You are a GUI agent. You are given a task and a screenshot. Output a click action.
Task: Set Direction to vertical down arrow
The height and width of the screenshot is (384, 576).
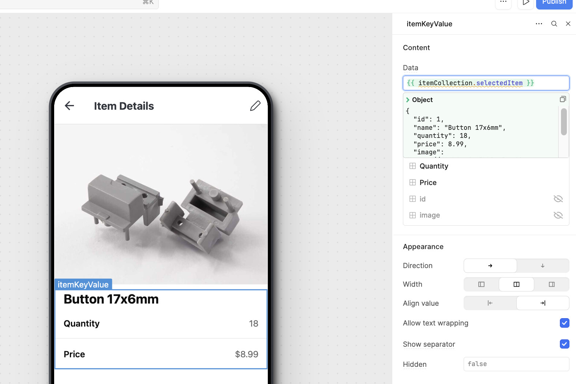tap(543, 266)
